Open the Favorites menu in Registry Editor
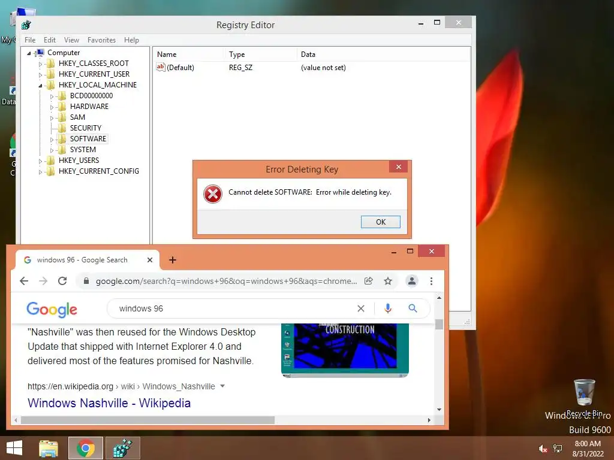The image size is (614, 460). click(x=101, y=40)
